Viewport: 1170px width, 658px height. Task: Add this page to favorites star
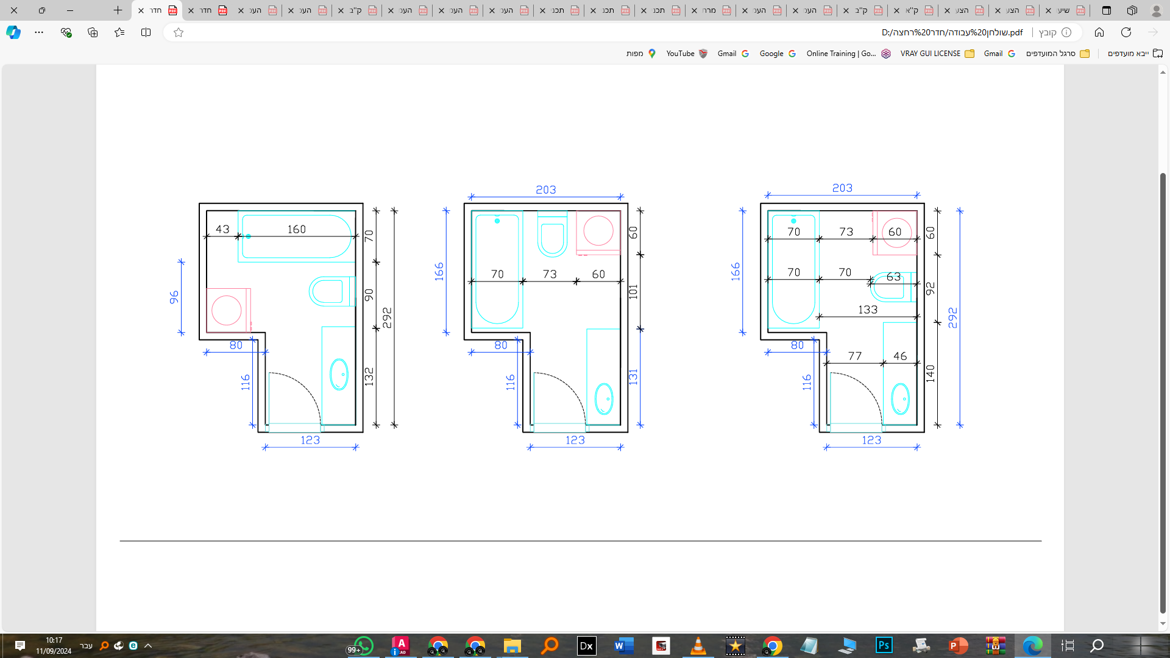[179, 32]
